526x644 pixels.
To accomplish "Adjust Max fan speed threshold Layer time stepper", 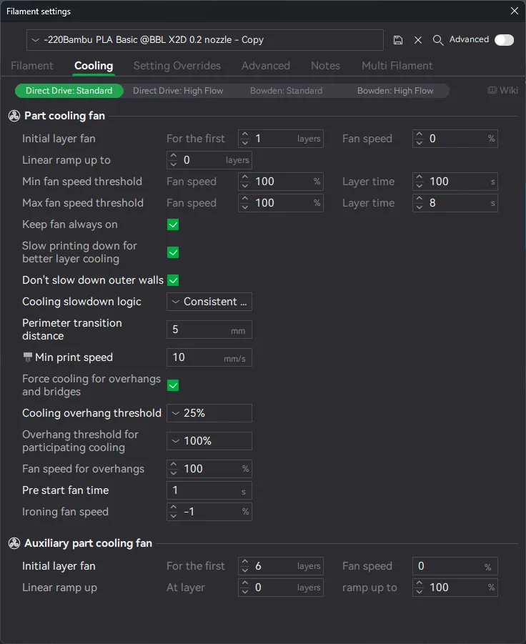I will coord(419,203).
